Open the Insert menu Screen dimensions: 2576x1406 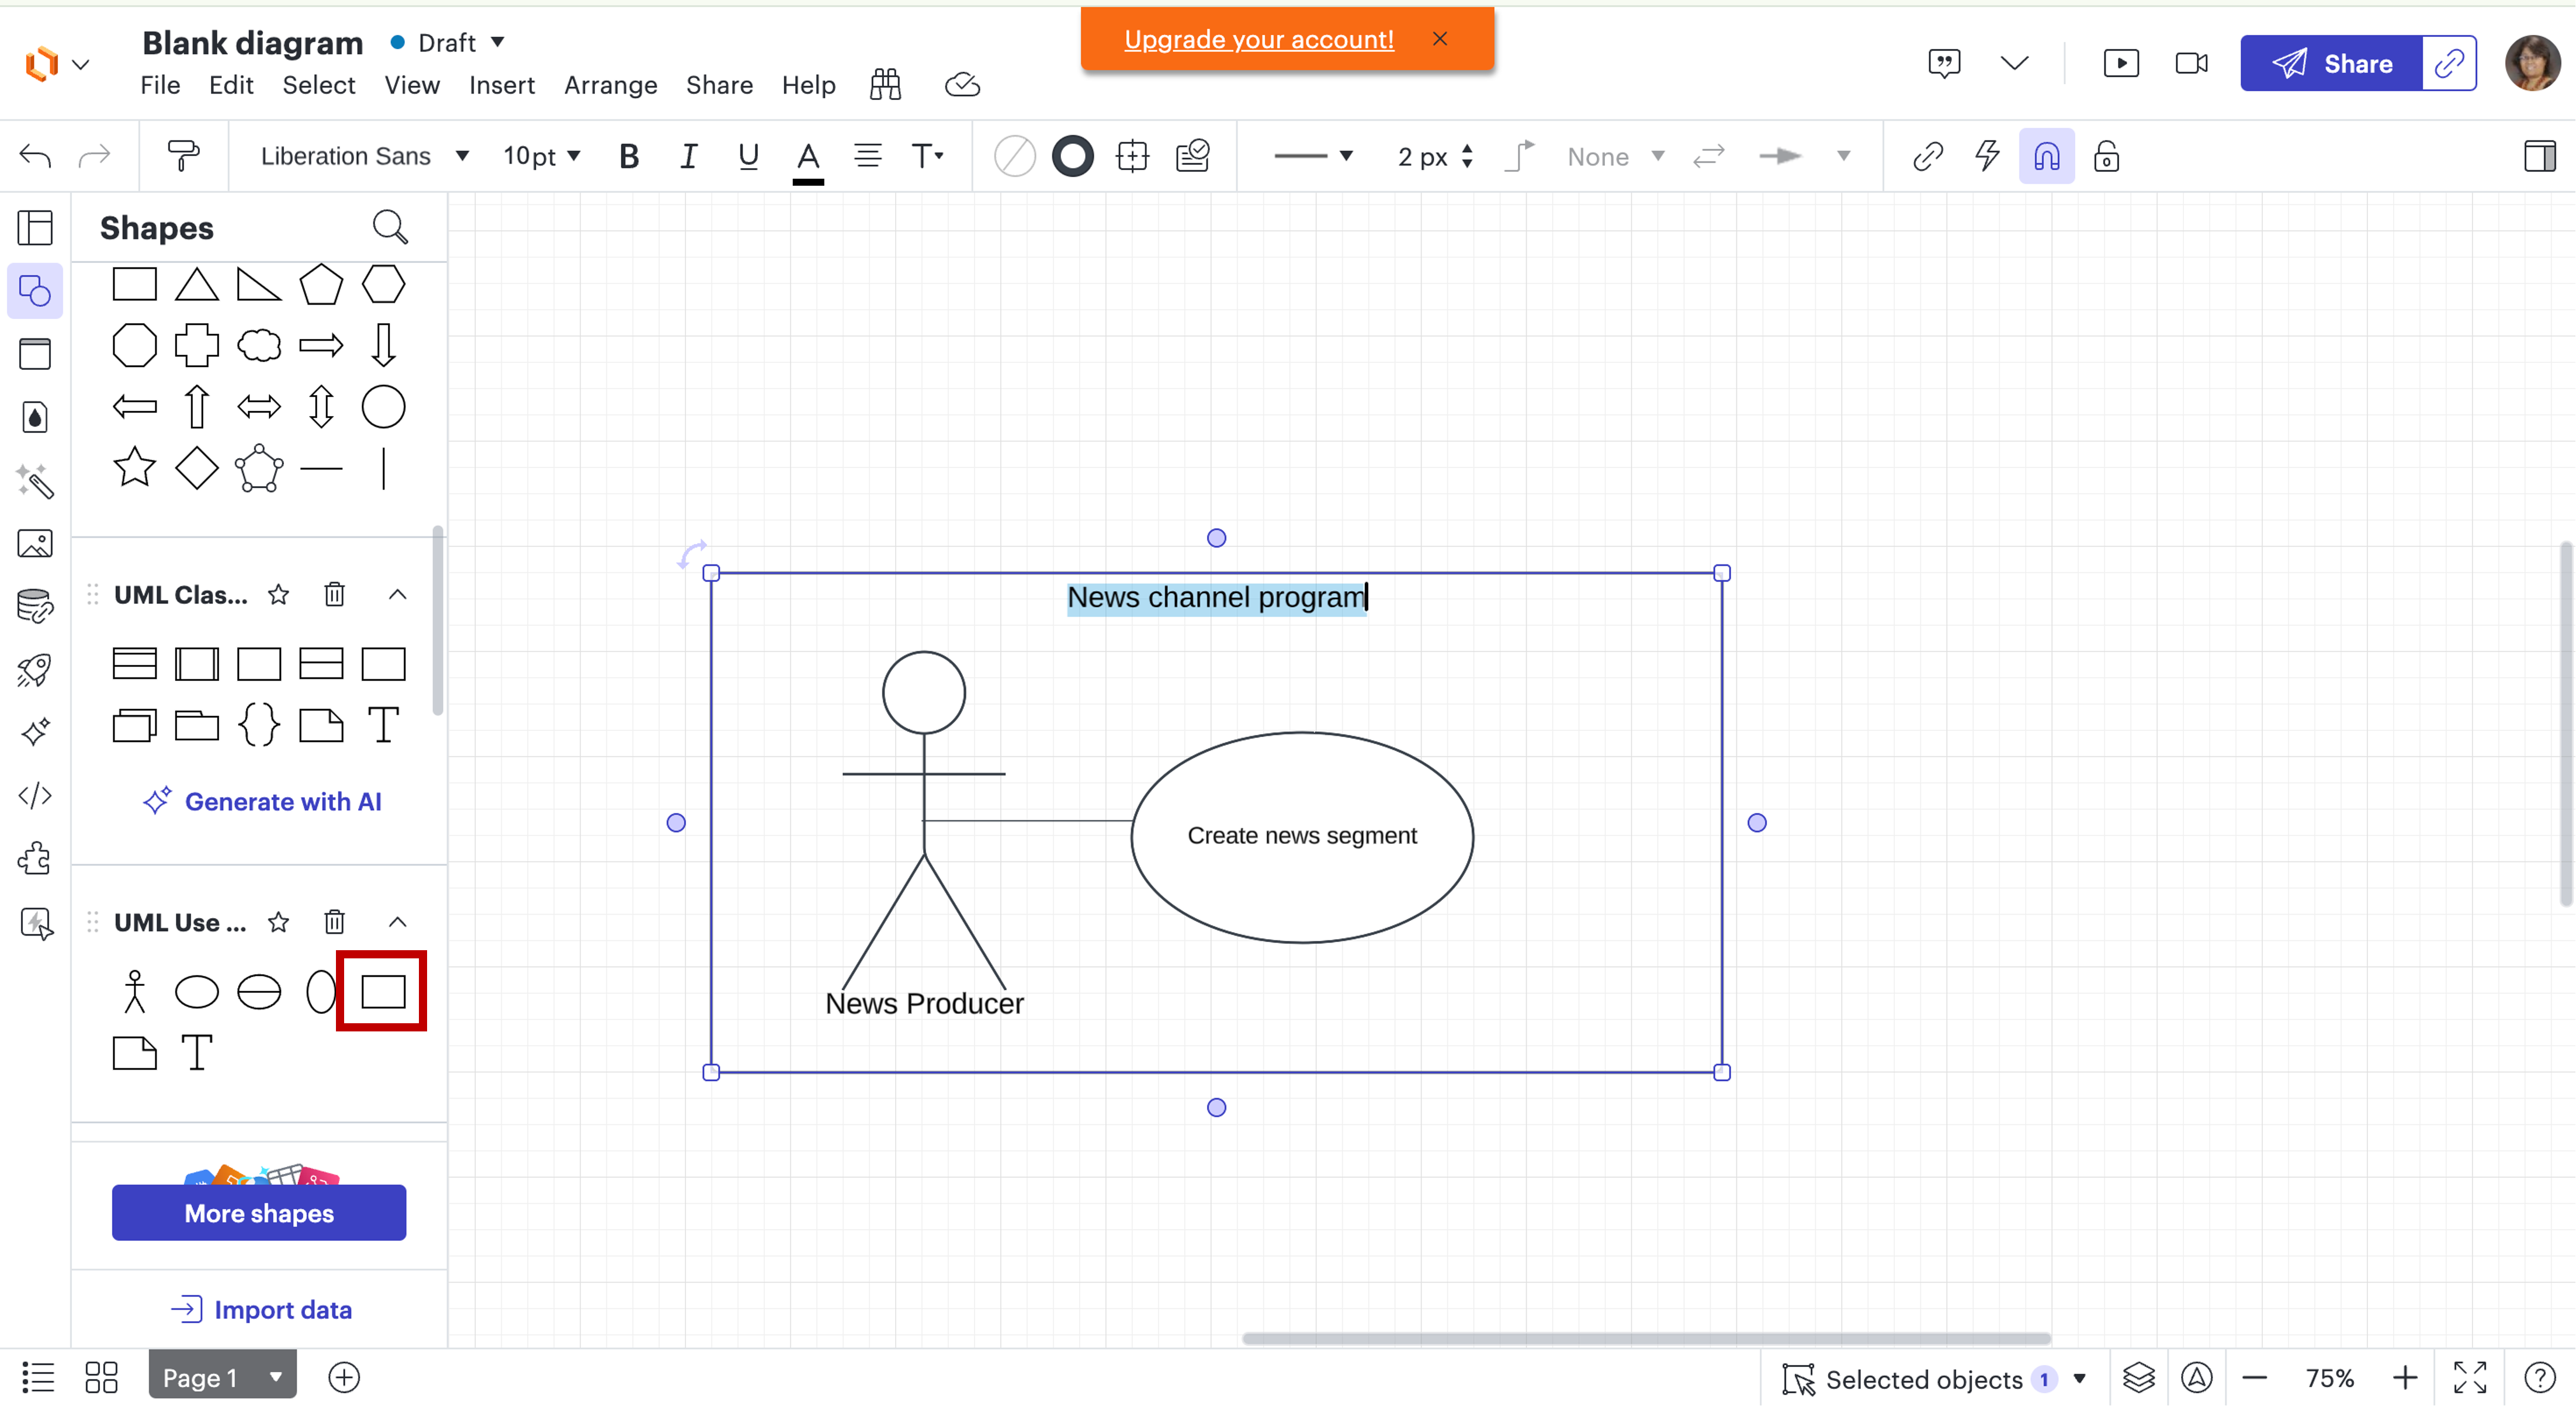[501, 85]
